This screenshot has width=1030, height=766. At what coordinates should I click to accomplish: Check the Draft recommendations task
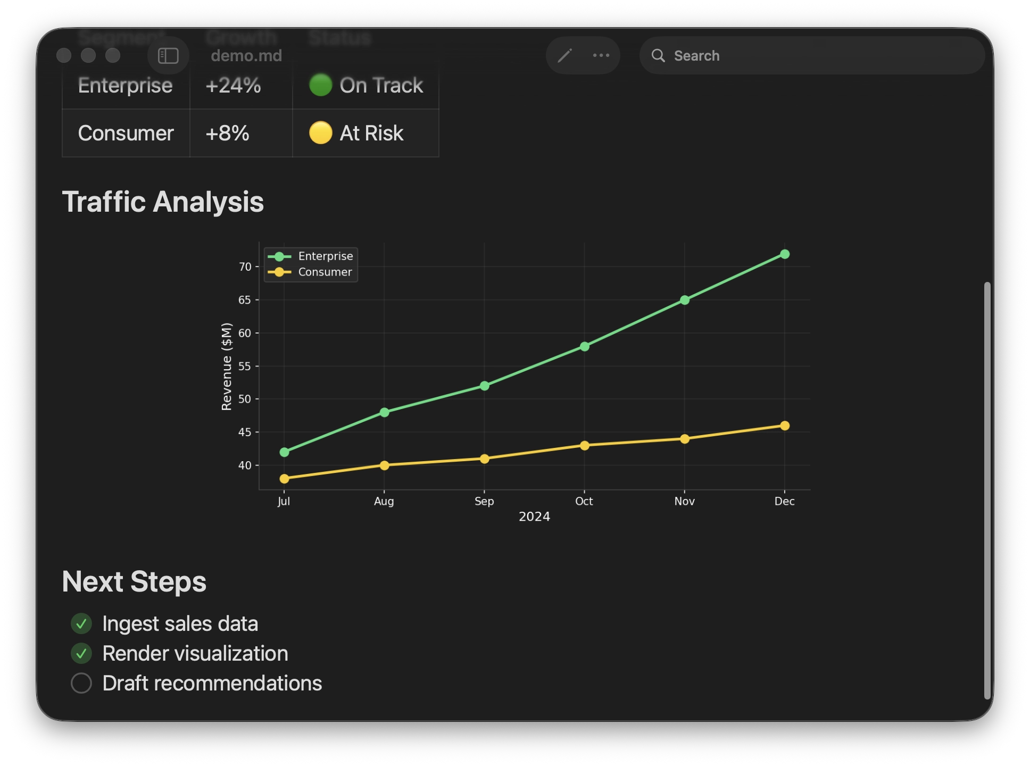(x=81, y=684)
